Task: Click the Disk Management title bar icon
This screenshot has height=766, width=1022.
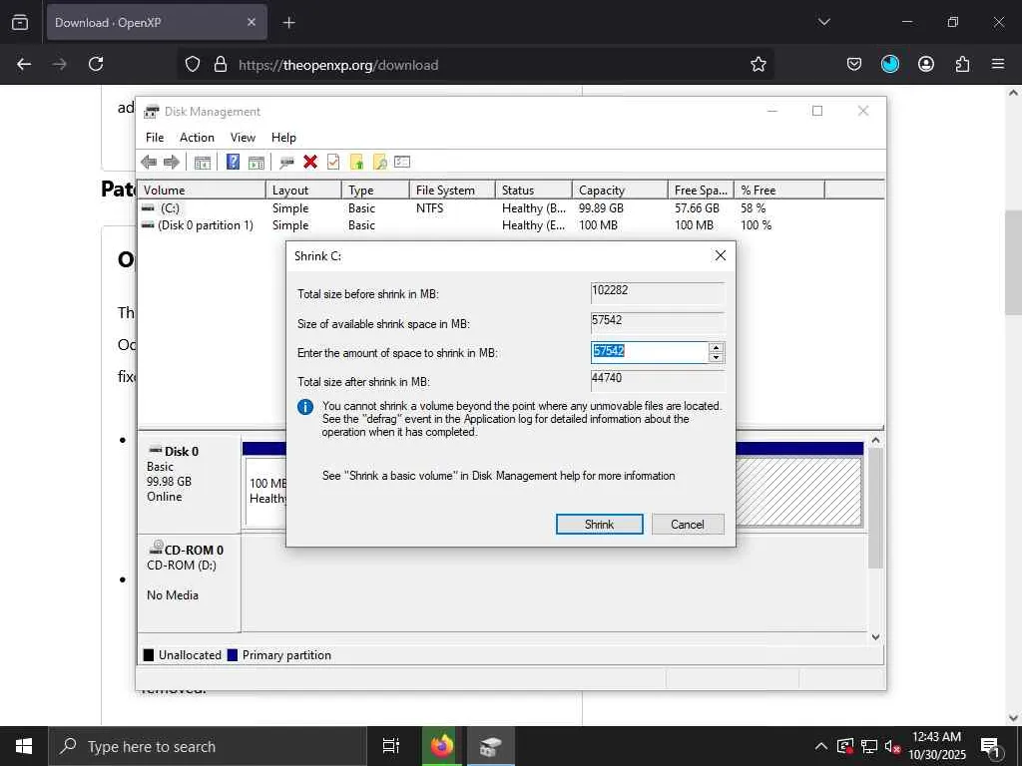Action: click(152, 112)
